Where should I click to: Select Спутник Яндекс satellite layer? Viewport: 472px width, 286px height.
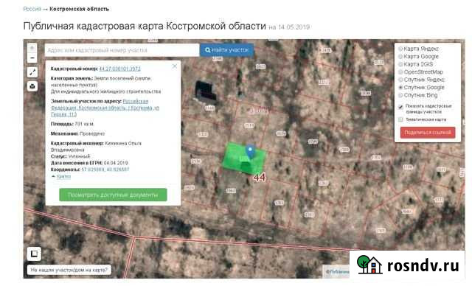421,80
